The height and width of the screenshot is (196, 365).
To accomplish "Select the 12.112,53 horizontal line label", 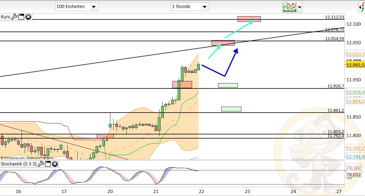I will (x=335, y=17).
